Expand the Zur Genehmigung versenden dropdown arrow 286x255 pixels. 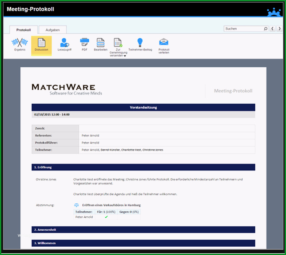pos(125,56)
